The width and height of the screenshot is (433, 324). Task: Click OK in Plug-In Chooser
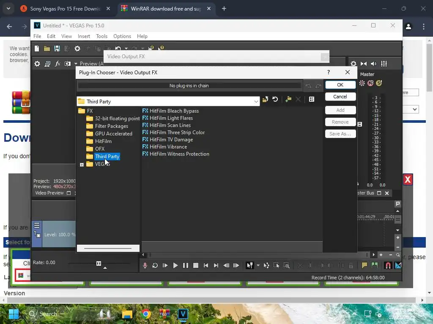point(340,85)
